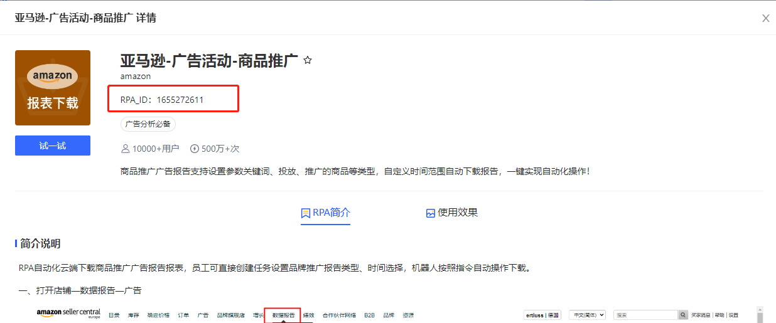Click the bookmark icon on RPA简介 tab
Image resolution: width=776 pixels, height=323 pixels.
pyautogui.click(x=306, y=213)
